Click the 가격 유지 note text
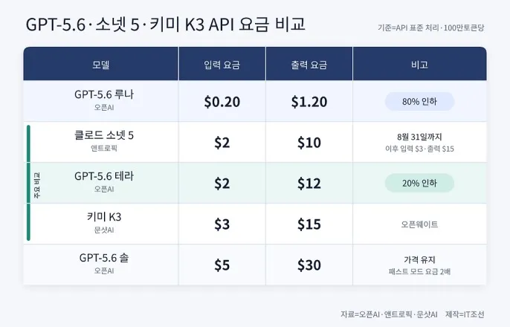This screenshot has height=327, width=510. click(419, 259)
